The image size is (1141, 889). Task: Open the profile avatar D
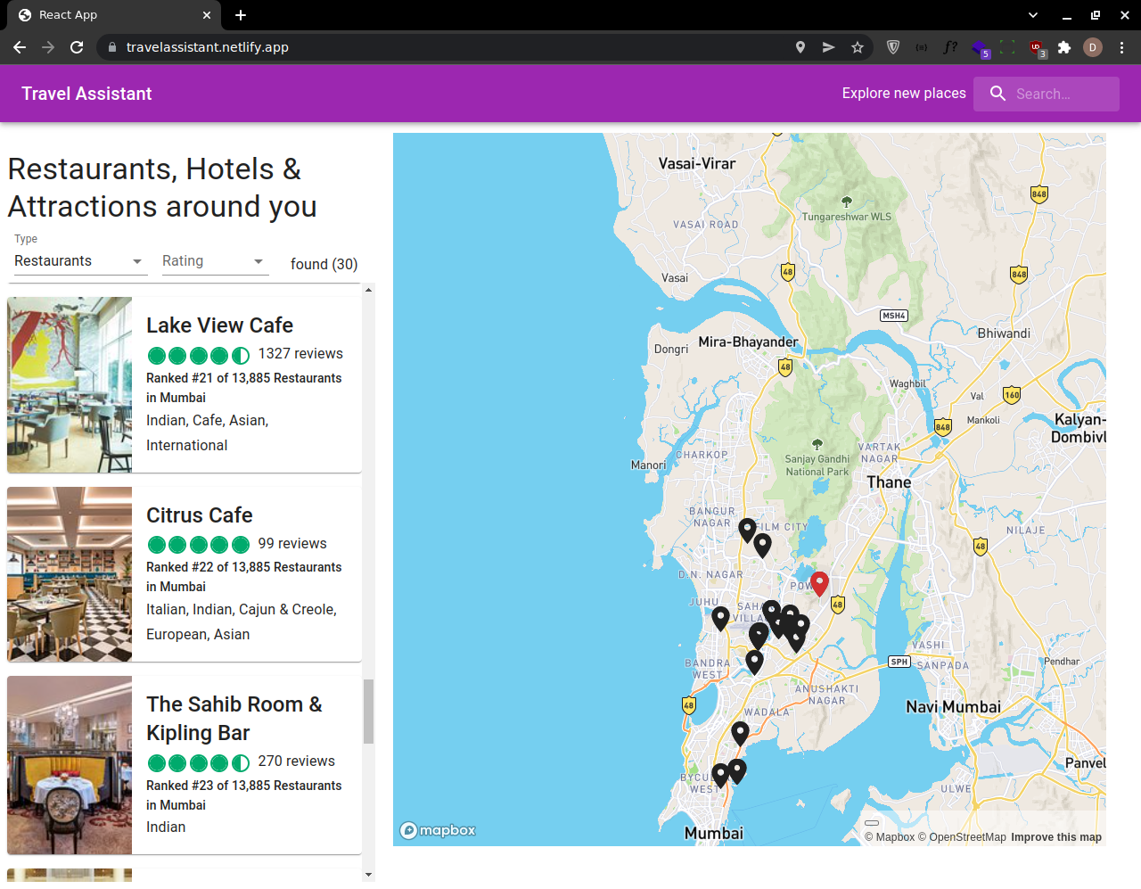(1093, 47)
